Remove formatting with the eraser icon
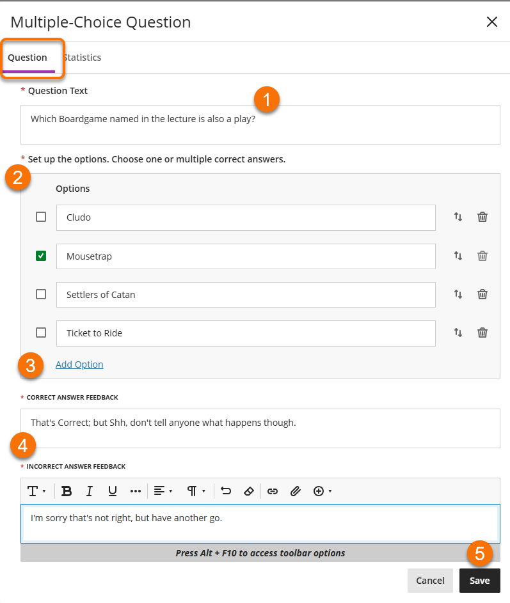Viewport: 510px width, 603px height. coord(249,491)
